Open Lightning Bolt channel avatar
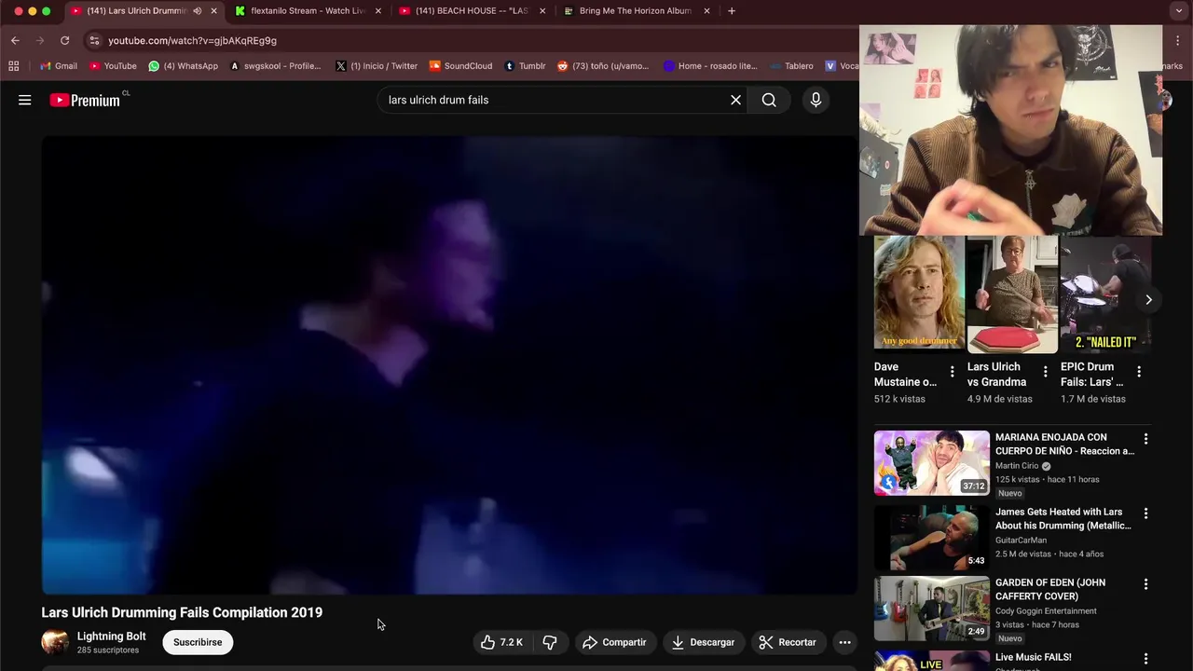Screen dimensions: 1193x671 pos(55,642)
